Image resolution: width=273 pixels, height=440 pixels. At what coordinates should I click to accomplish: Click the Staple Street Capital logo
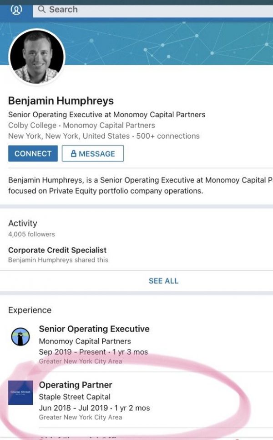(x=20, y=393)
